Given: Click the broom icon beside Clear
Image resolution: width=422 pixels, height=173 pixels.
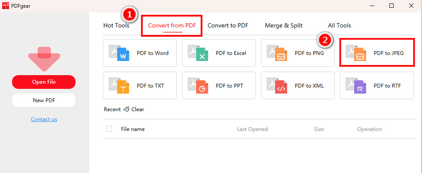Looking at the screenshot, I should (x=126, y=109).
